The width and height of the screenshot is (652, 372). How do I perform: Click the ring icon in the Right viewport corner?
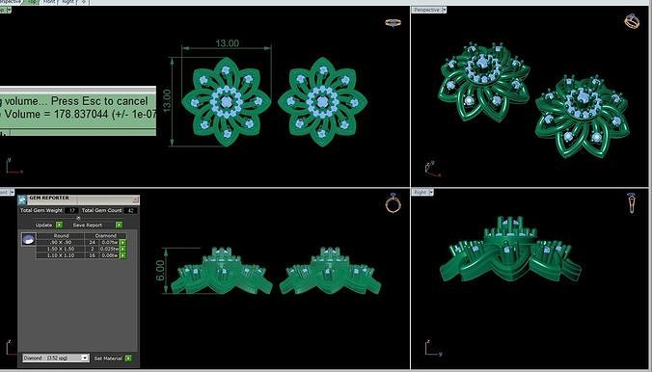[631, 203]
